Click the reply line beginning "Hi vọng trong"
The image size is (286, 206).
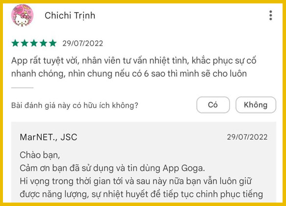click(136, 181)
